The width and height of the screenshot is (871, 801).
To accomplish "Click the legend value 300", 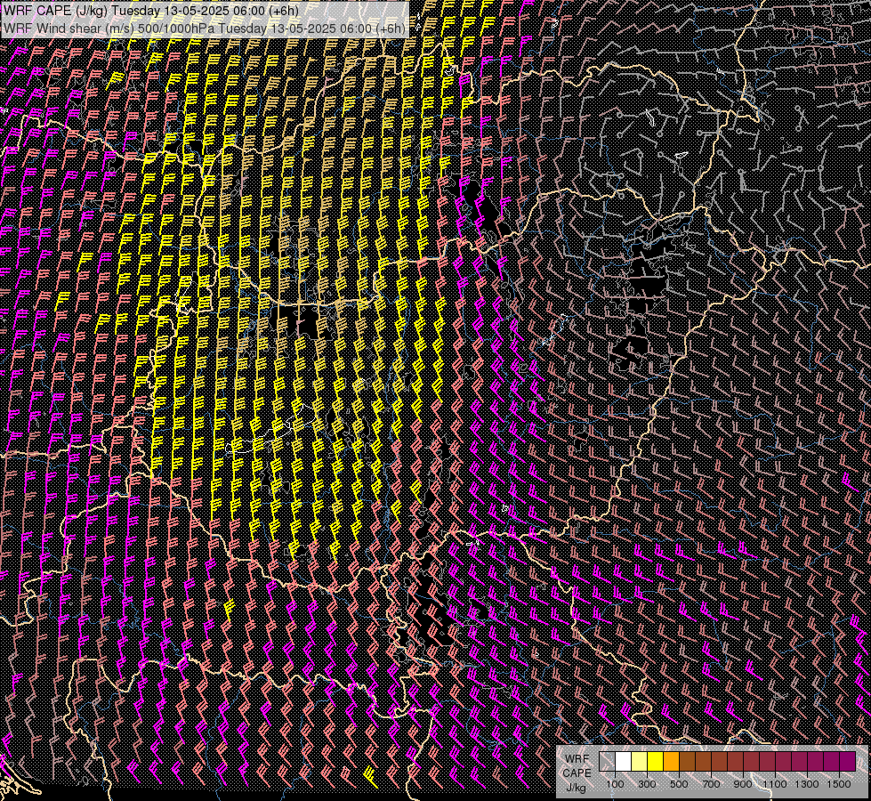I will pyautogui.click(x=647, y=784).
